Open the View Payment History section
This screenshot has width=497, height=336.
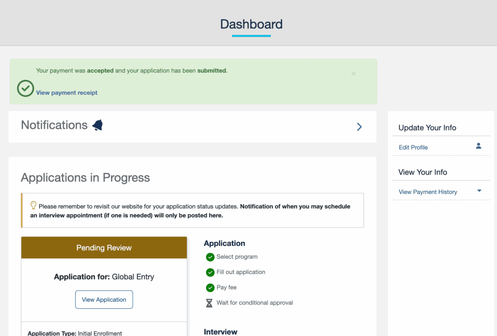coord(428,192)
